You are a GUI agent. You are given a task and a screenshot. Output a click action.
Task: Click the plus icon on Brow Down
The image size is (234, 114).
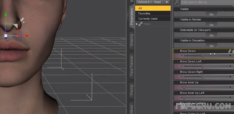[230, 56]
